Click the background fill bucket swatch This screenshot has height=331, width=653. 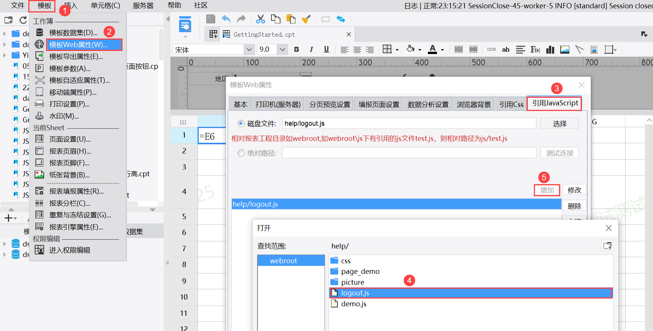click(x=411, y=49)
